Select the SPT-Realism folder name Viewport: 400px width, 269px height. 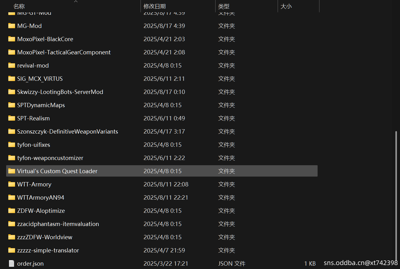(x=34, y=118)
